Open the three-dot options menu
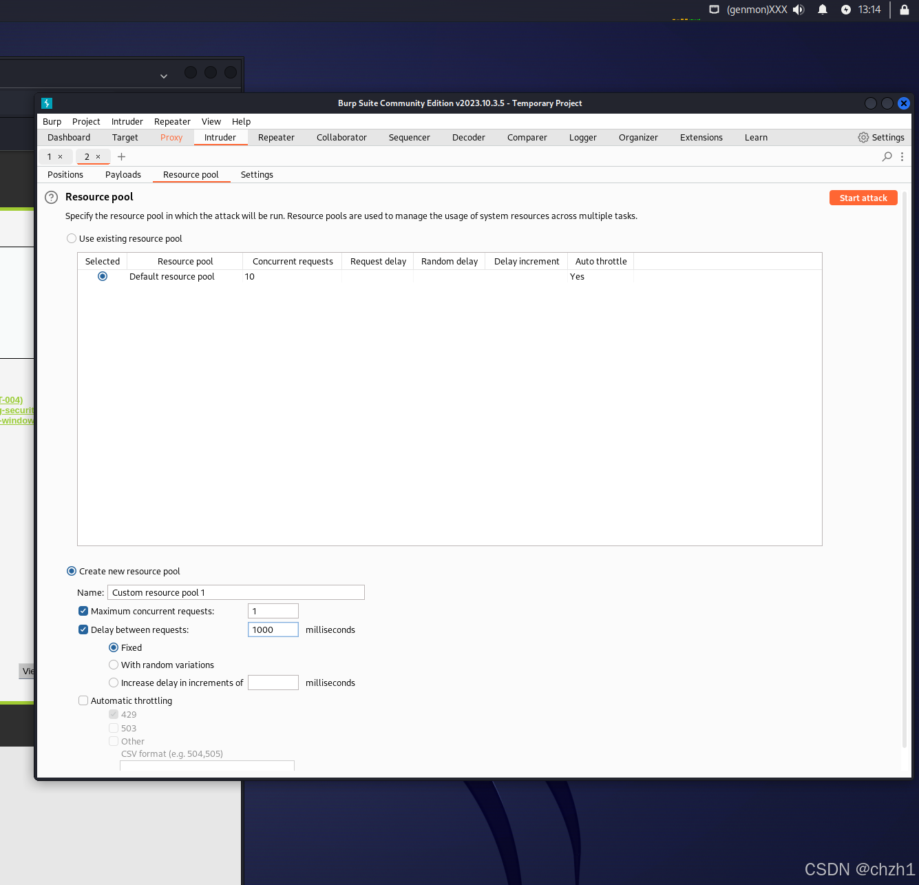Viewport: 919px width, 885px height. click(x=902, y=157)
